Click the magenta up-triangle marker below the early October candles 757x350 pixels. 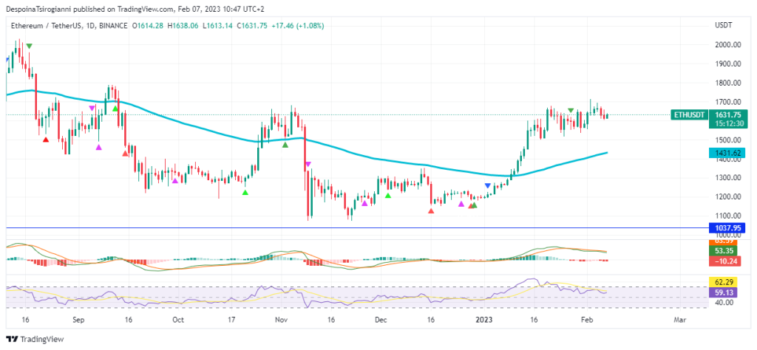pos(174,179)
